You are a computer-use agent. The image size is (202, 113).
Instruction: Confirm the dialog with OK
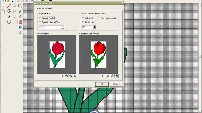pyautogui.click(x=102, y=84)
